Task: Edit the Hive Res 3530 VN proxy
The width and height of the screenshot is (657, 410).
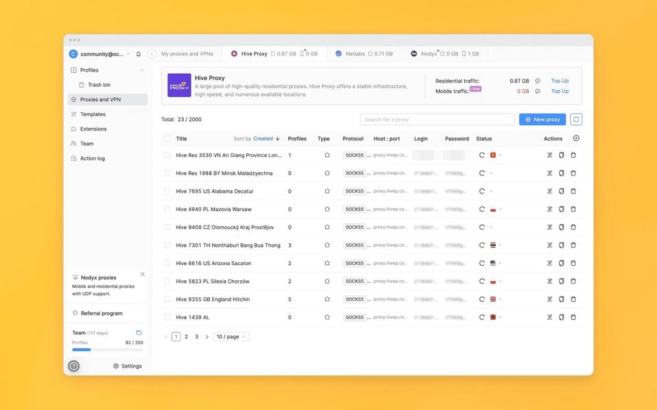Action: [550, 155]
